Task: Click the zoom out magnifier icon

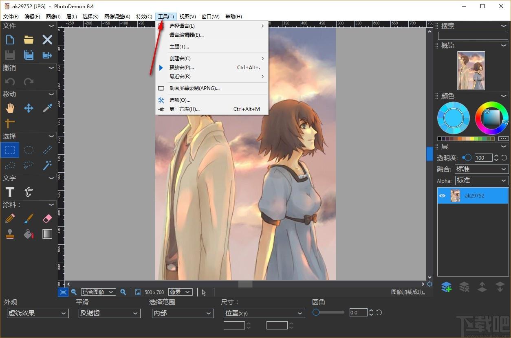Action: coord(74,292)
